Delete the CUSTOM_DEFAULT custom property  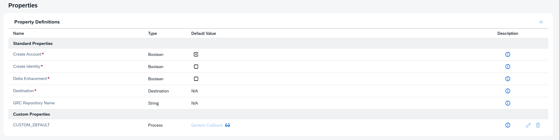pos(538,125)
